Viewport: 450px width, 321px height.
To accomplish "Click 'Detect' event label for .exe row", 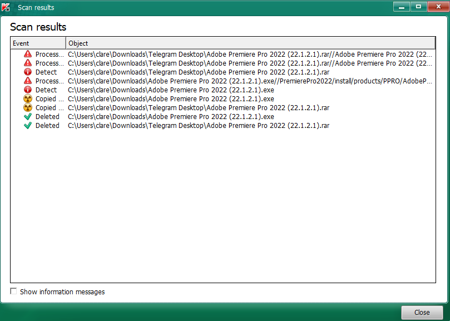I will (46, 90).
